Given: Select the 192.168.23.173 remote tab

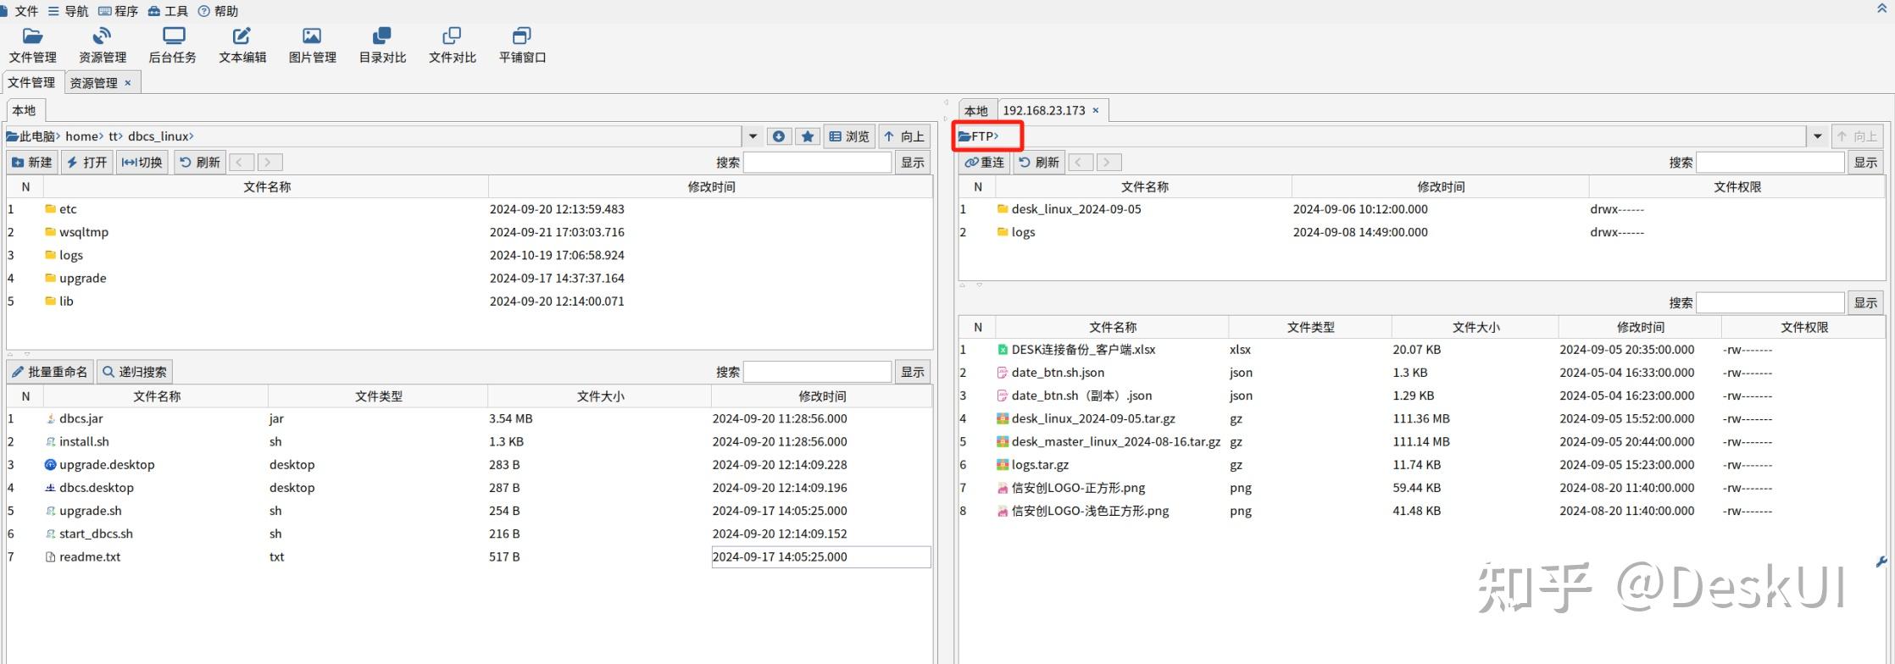Looking at the screenshot, I should pyautogui.click(x=1043, y=110).
